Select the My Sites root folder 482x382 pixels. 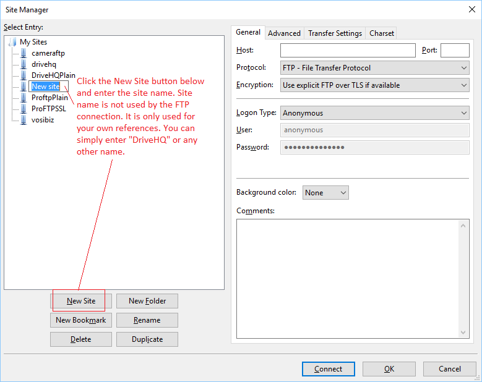[33, 42]
